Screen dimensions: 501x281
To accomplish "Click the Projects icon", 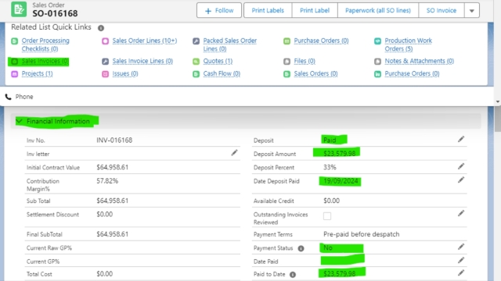I will coord(15,74).
